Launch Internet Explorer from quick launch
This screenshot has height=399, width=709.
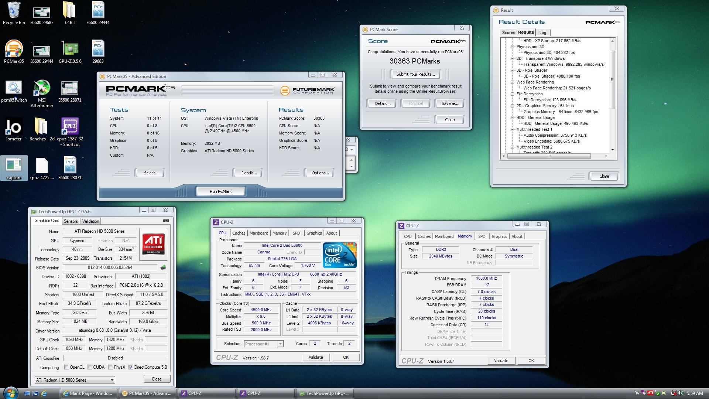coord(44,393)
